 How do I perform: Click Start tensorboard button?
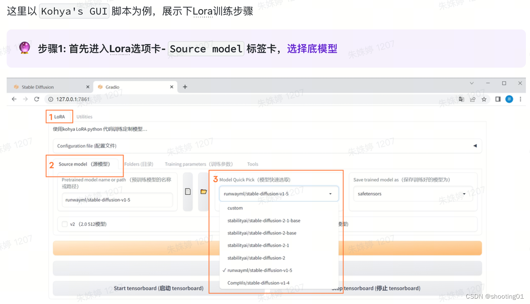pyautogui.click(x=159, y=288)
